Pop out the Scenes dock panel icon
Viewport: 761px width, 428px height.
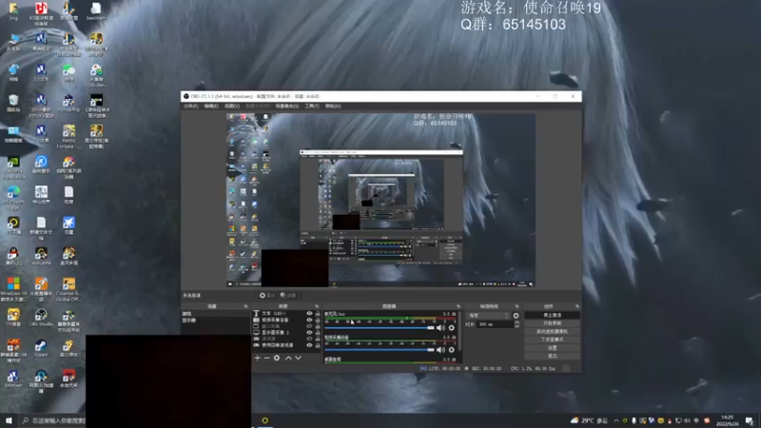pyautogui.click(x=245, y=306)
